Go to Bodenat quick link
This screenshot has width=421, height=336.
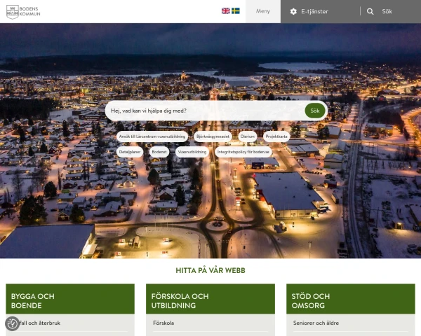click(x=159, y=151)
